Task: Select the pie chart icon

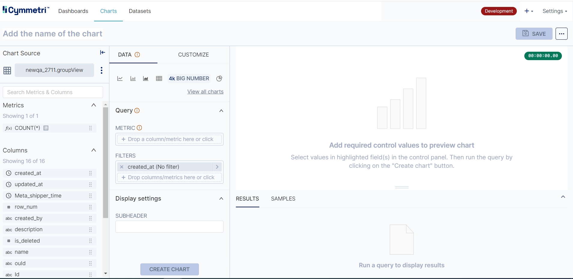Action: coord(219,78)
